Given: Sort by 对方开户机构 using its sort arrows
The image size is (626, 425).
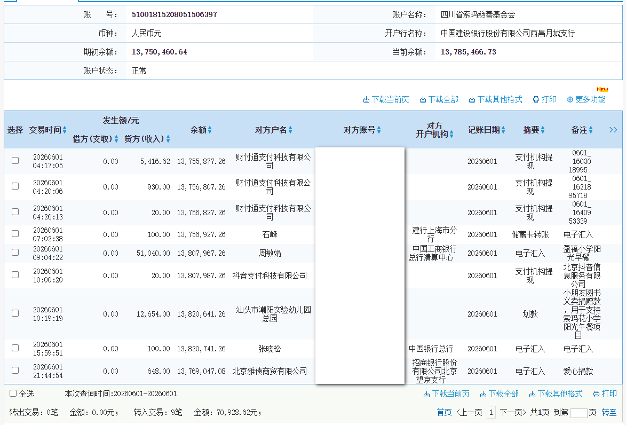Looking at the screenshot, I should click(451, 134).
